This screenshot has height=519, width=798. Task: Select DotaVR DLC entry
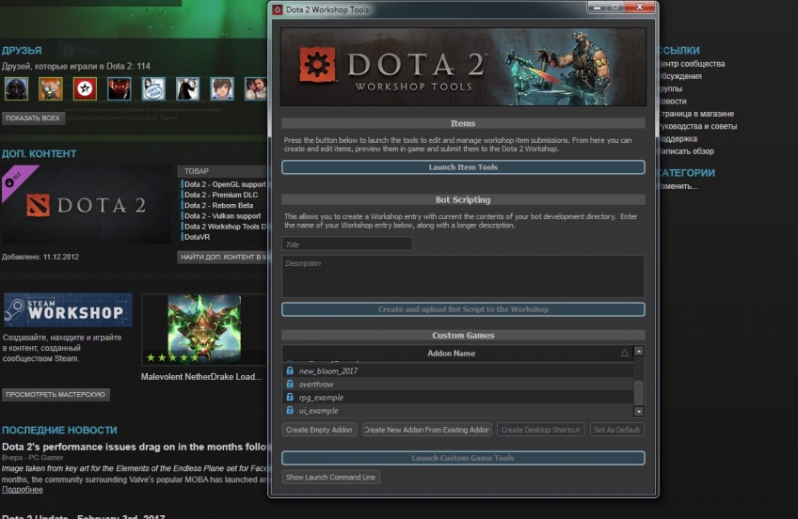197,237
